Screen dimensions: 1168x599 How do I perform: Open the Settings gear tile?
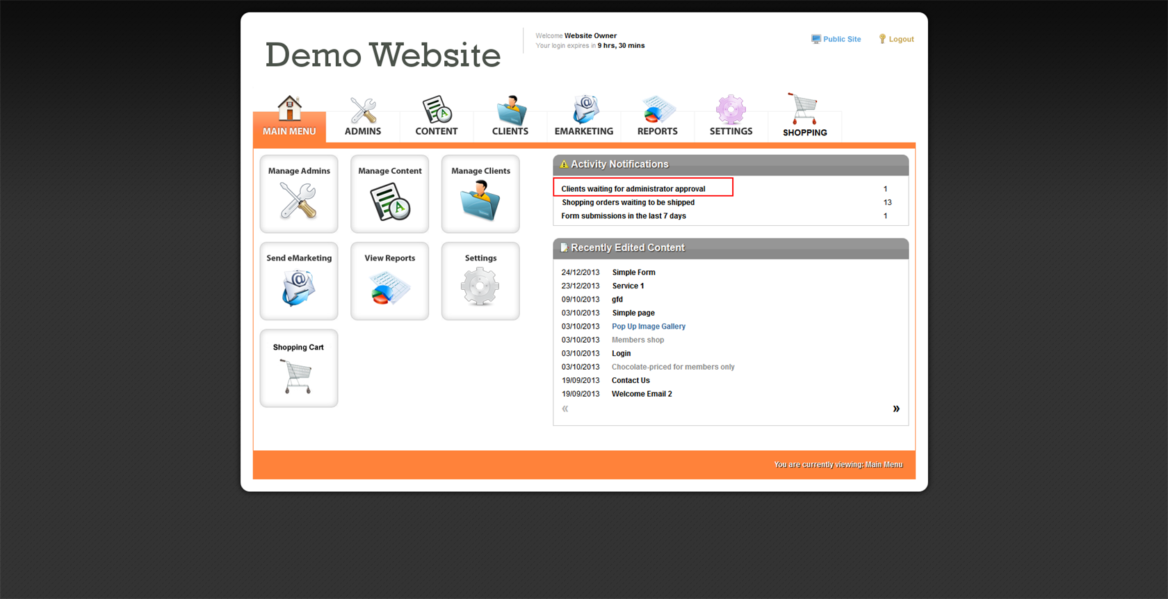[x=480, y=281]
